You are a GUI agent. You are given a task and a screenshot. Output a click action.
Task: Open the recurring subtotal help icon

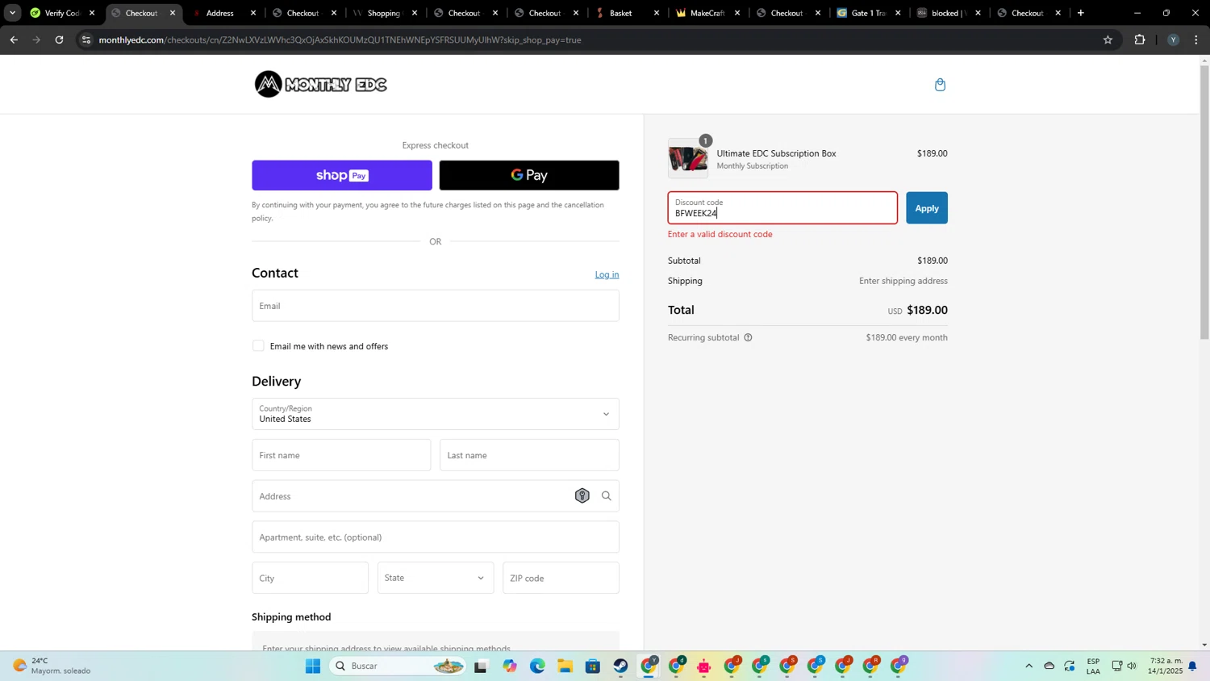[748, 337]
